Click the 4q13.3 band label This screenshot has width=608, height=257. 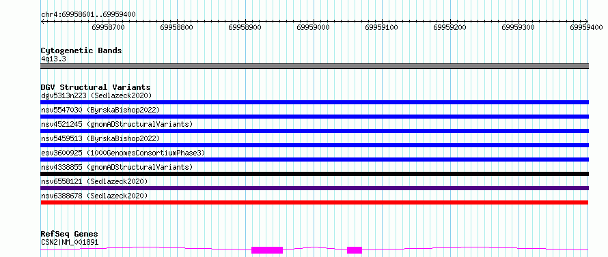(x=53, y=59)
